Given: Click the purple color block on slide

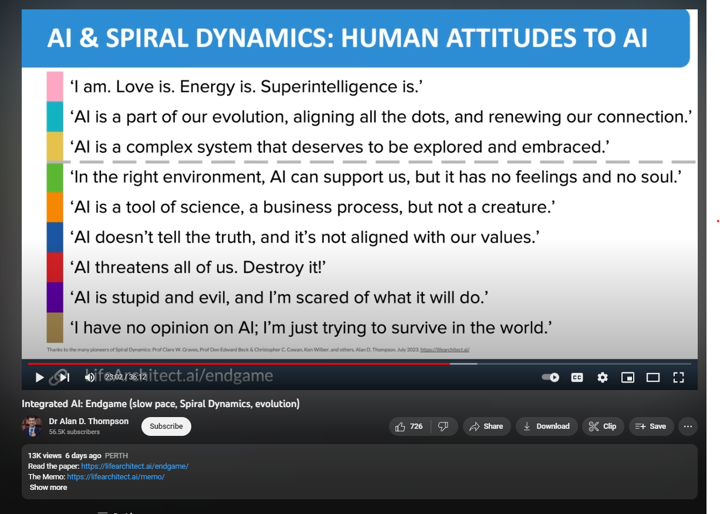Looking at the screenshot, I should (x=55, y=297).
